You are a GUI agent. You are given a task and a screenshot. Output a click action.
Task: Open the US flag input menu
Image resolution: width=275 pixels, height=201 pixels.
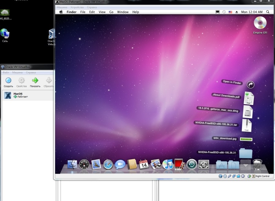click(x=230, y=12)
